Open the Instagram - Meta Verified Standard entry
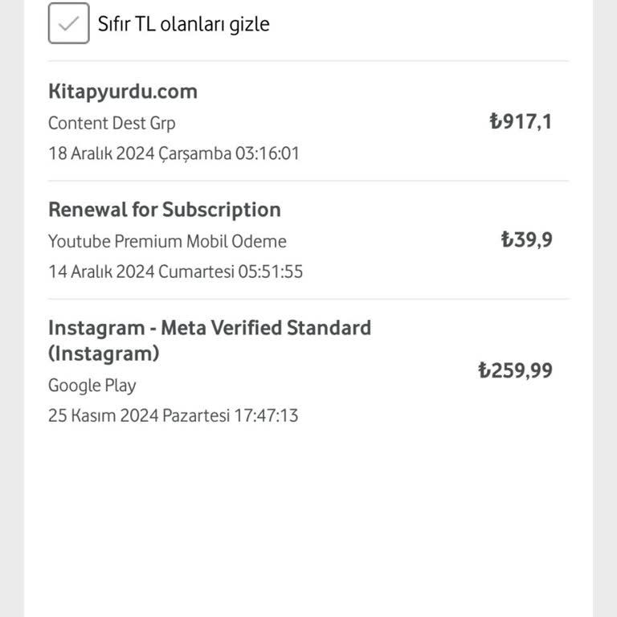The height and width of the screenshot is (617, 617). coord(210,328)
